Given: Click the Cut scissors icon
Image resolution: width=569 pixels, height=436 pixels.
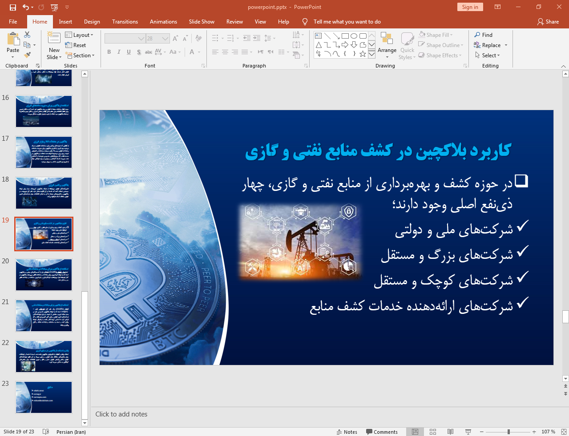Looking at the screenshot, I should 27,35.
